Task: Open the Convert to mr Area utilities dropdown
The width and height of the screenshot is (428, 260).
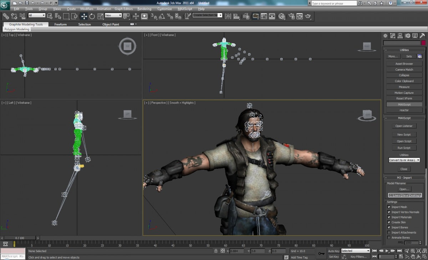Action: [x=404, y=160]
